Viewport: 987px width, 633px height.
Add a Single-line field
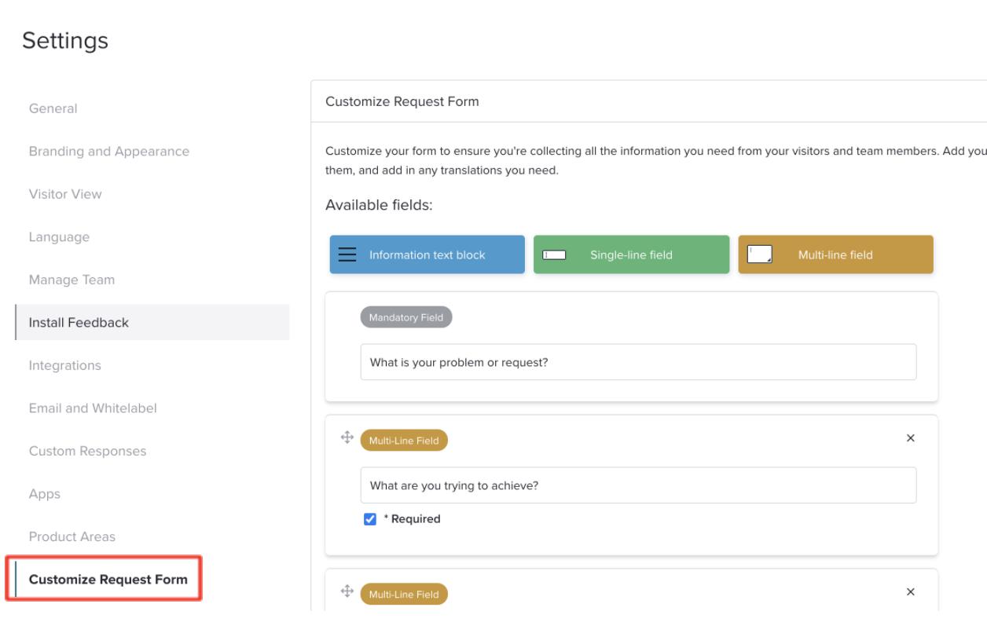point(632,254)
